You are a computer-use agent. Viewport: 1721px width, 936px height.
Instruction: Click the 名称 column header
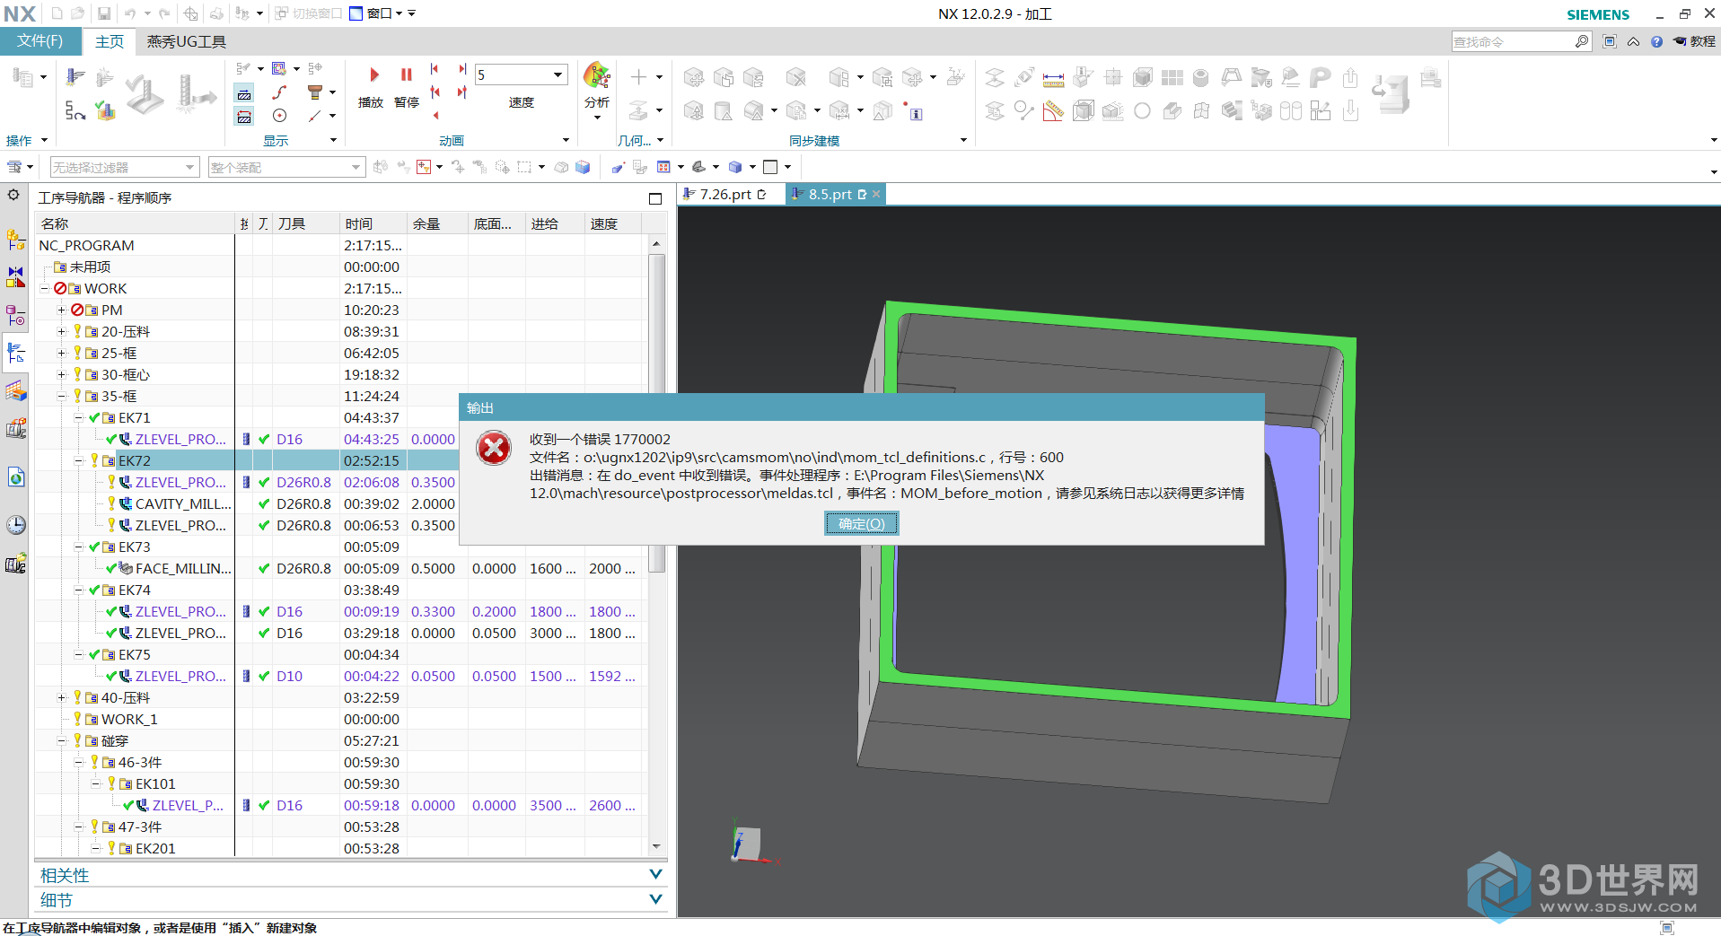(x=135, y=223)
